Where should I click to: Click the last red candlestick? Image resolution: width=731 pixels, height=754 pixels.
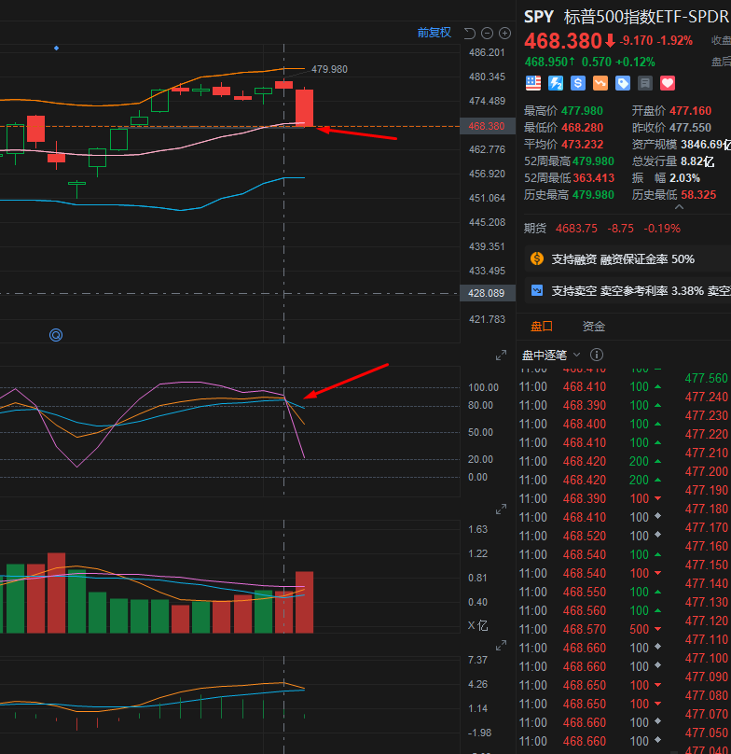[x=304, y=107]
